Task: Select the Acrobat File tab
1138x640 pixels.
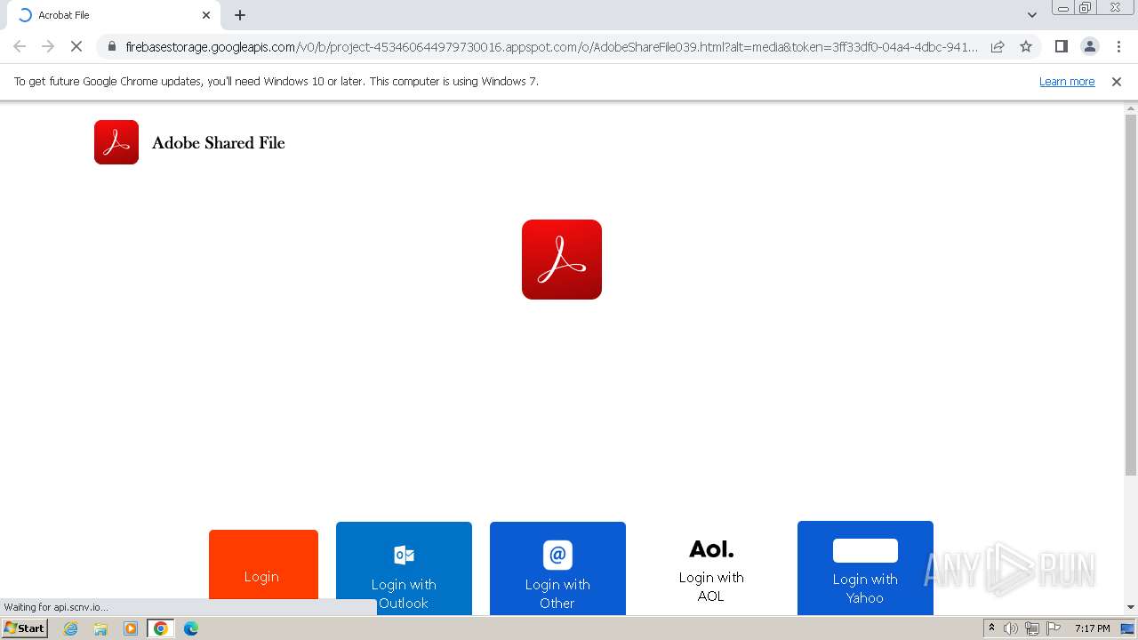Action: point(113,15)
